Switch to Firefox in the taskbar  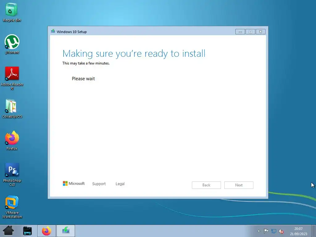47,231
